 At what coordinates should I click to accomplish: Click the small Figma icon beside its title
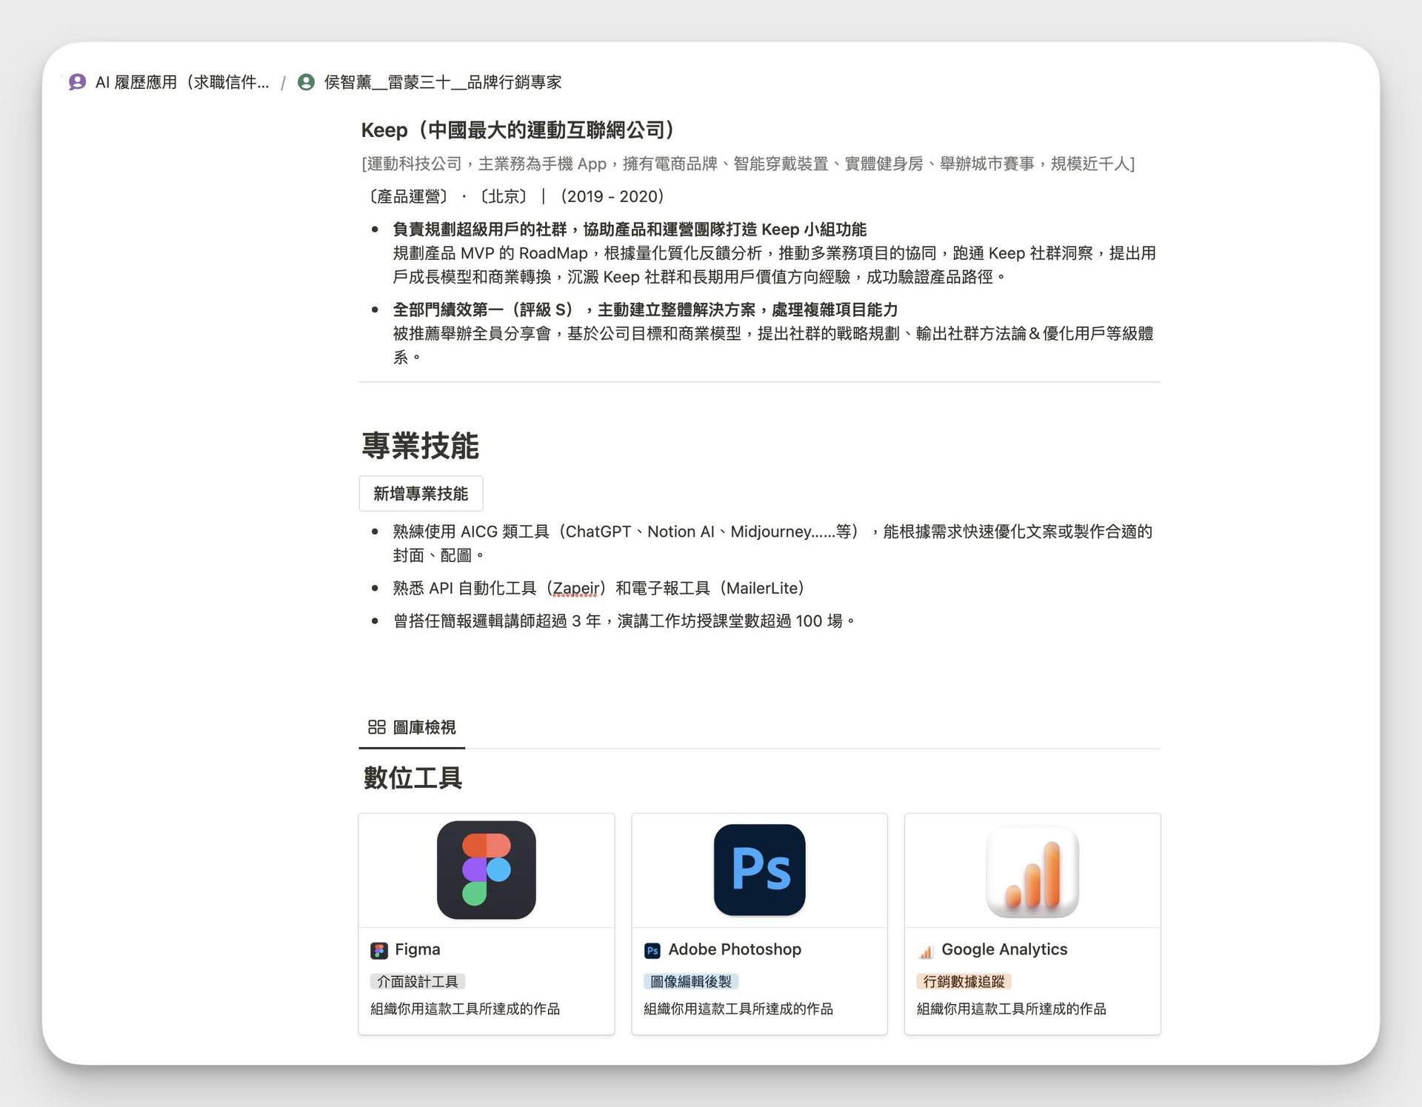[379, 951]
